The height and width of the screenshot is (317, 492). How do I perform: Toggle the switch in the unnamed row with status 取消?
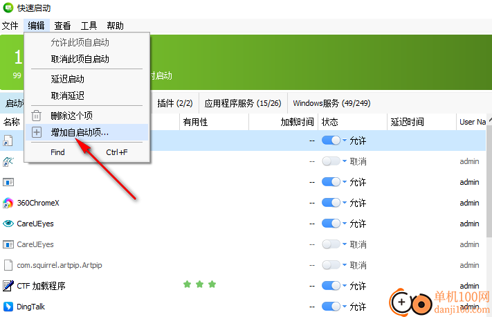[x=331, y=161]
